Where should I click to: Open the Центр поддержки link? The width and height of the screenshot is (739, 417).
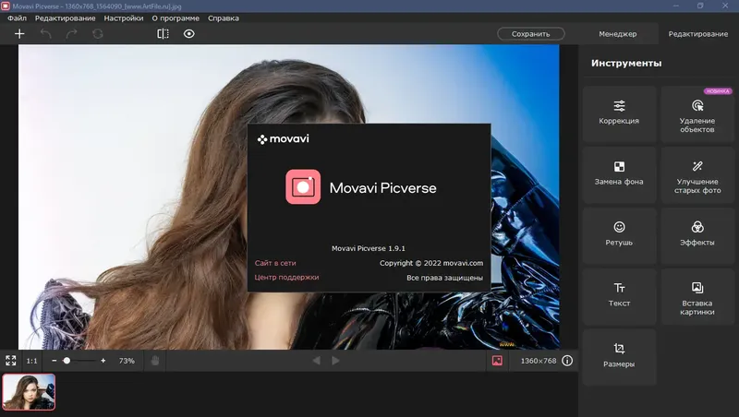286,277
